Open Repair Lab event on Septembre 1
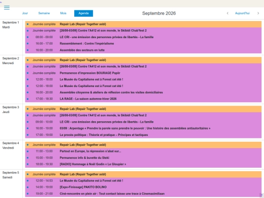264x198 pixels. pyautogui.click(x=143, y=24)
